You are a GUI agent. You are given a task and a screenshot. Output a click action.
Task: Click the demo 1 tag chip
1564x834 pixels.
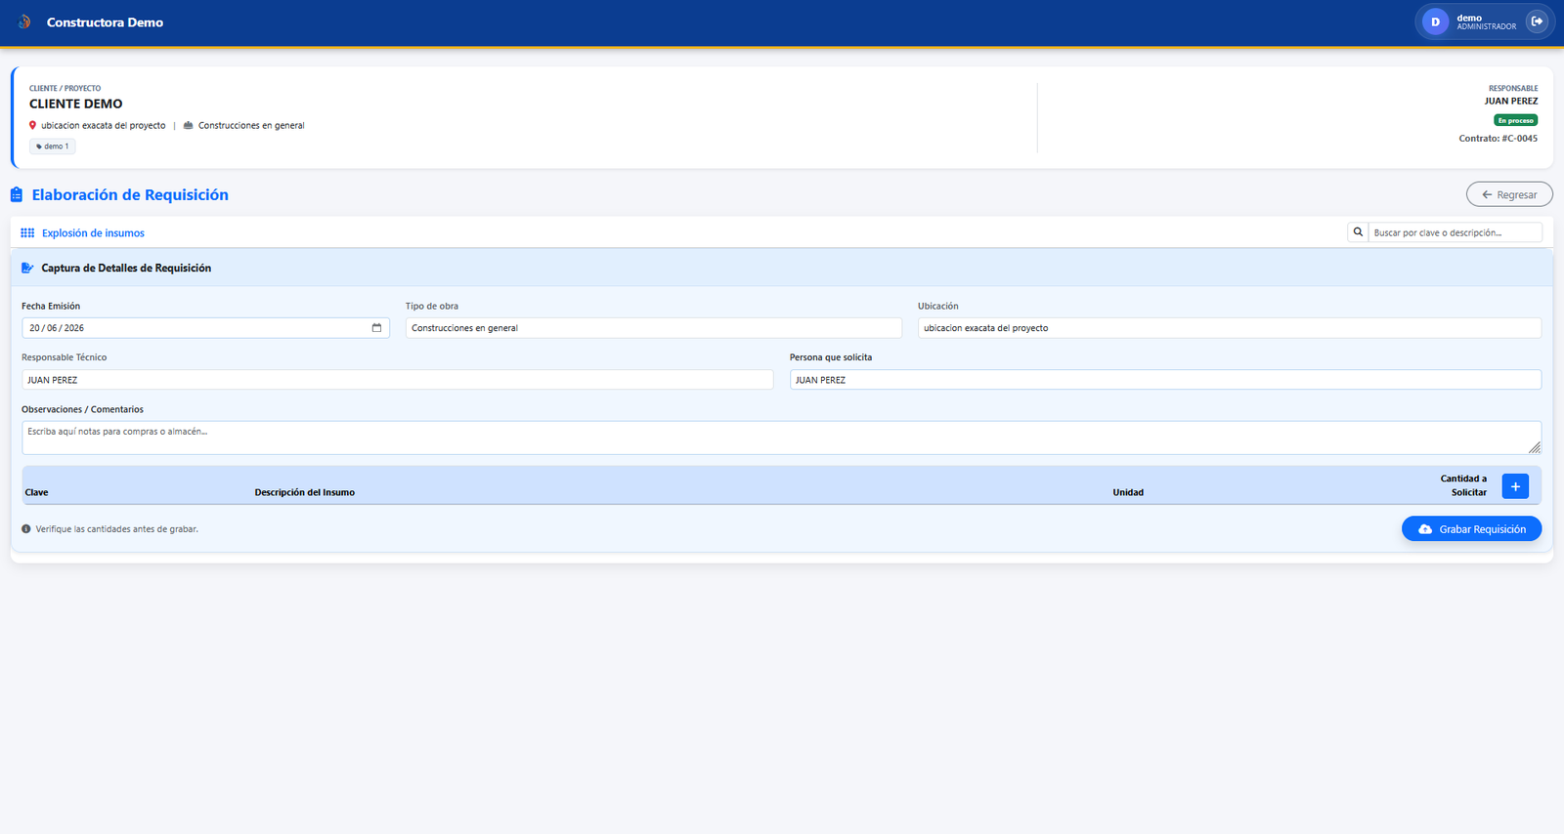tap(53, 146)
